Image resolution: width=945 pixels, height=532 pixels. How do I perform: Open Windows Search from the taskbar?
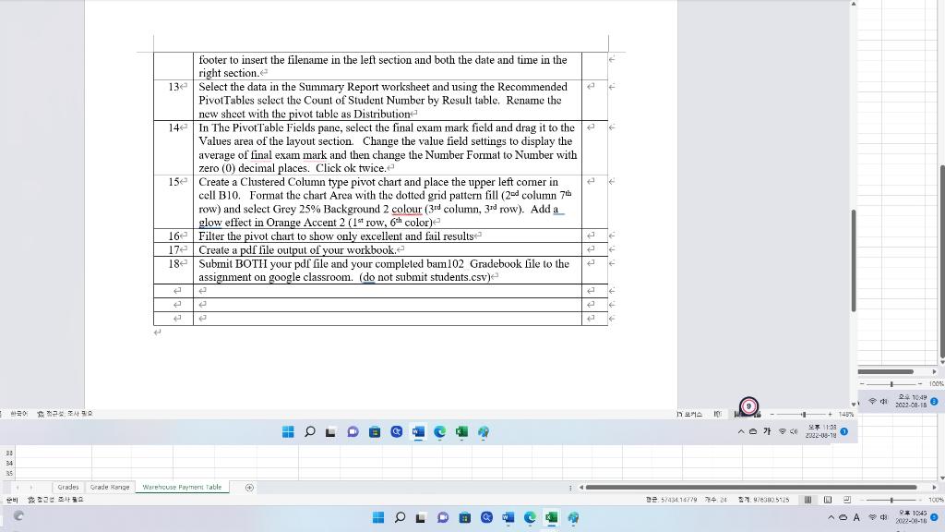[400, 518]
